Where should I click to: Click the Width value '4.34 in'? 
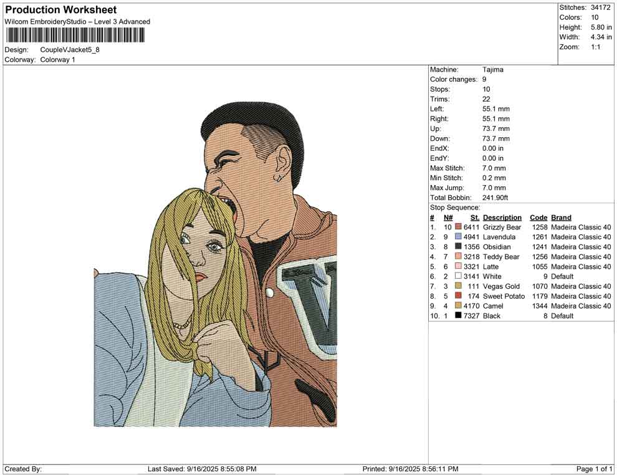point(601,37)
